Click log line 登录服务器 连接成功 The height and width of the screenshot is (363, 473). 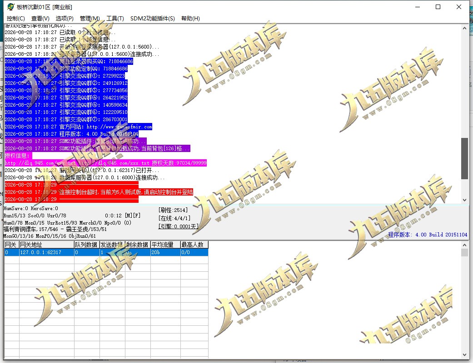tap(82, 54)
